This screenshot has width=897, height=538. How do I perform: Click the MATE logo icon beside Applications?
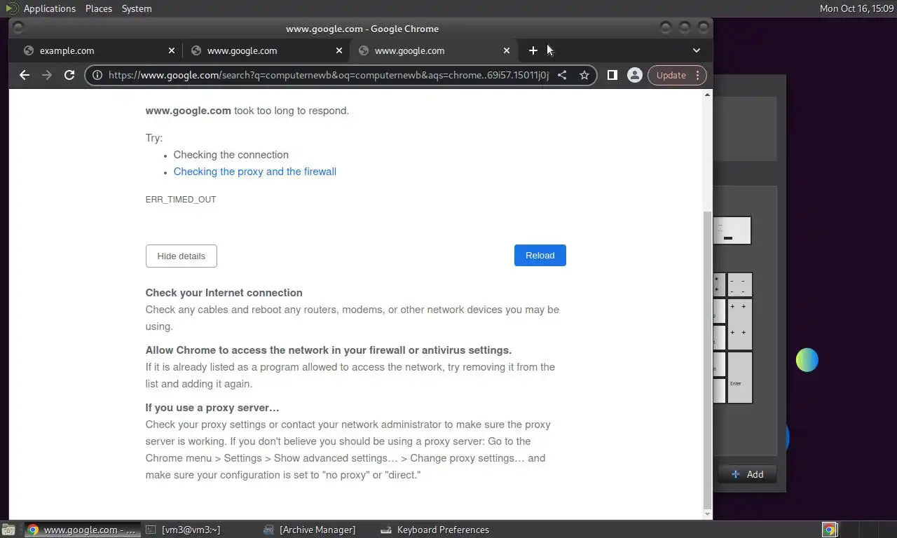click(x=11, y=8)
